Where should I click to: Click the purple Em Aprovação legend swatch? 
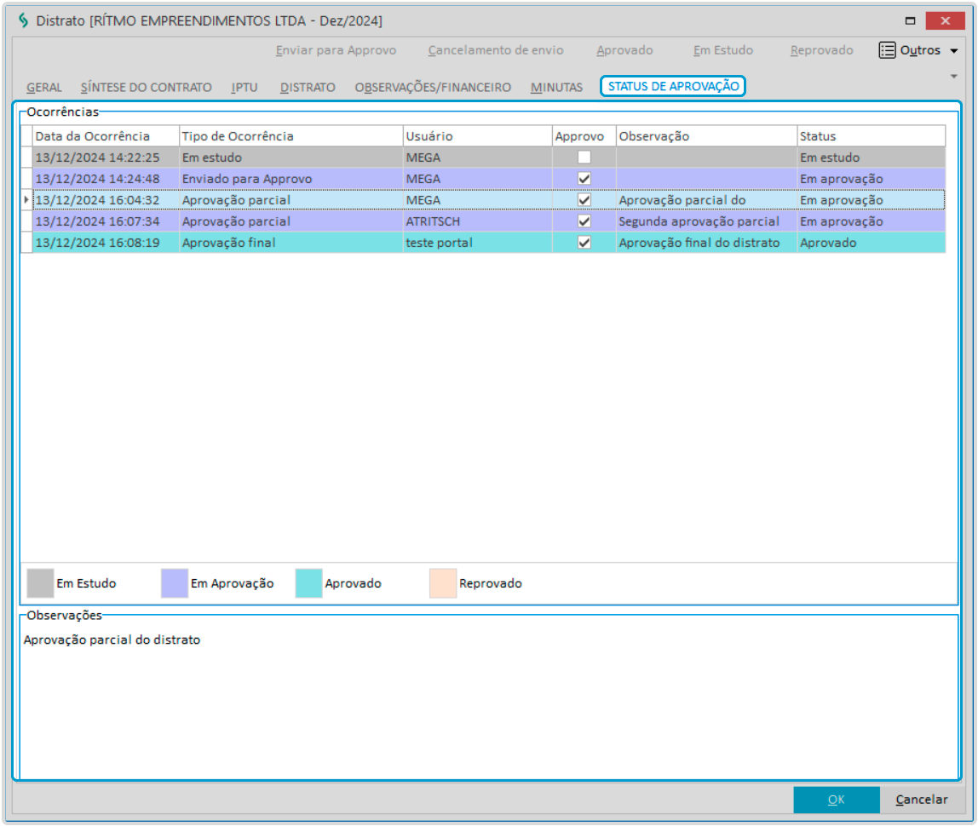click(174, 583)
